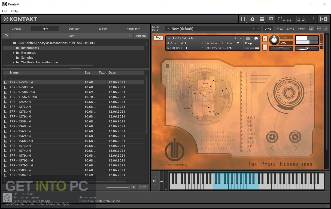
Task: Adjust the preview volume slider
Action: pyautogui.click(x=118, y=187)
